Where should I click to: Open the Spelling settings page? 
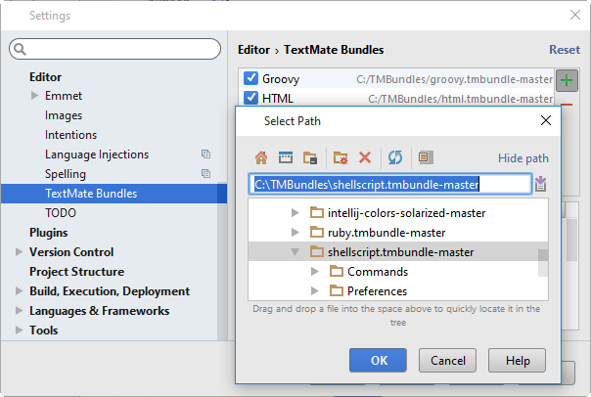(x=66, y=174)
